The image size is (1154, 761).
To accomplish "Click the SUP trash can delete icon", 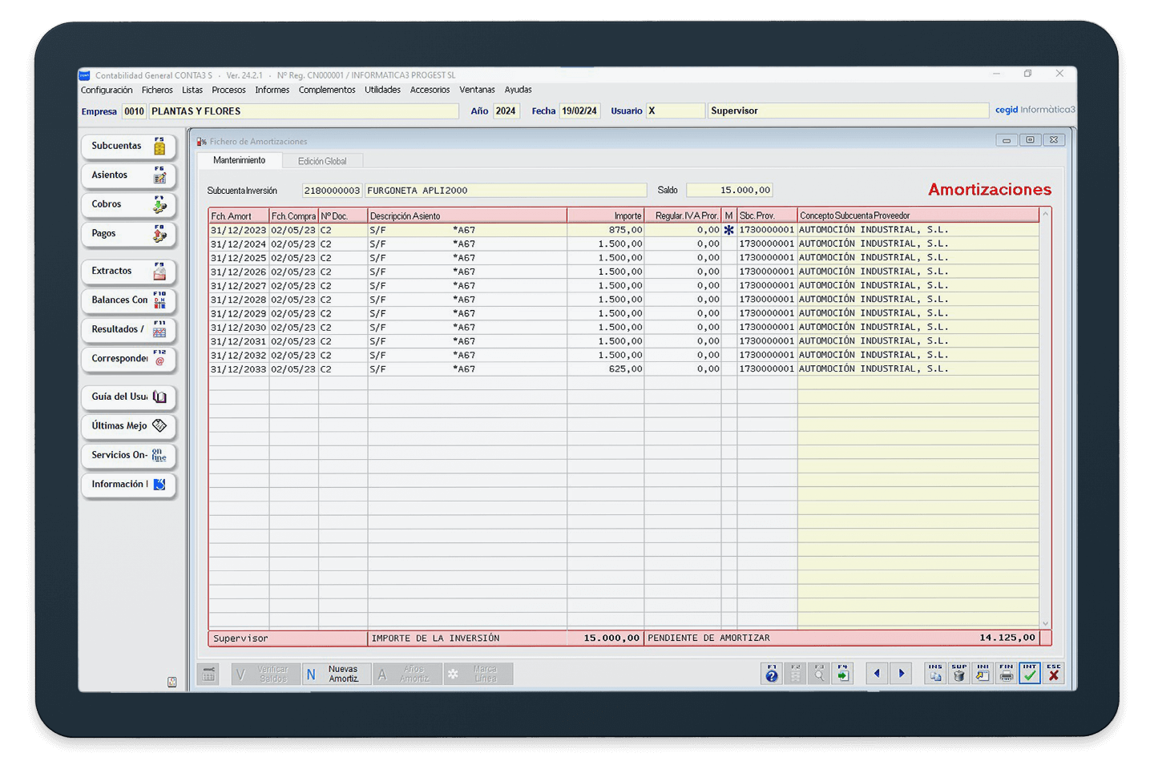I will pyautogui.click(x=958, y=674).
